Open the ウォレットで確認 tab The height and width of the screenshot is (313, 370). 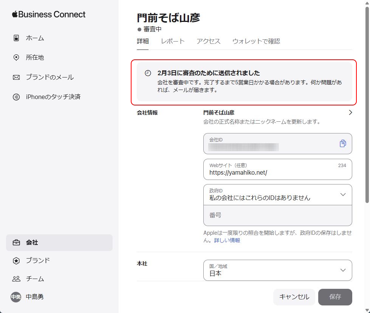(x=256, y=41)
